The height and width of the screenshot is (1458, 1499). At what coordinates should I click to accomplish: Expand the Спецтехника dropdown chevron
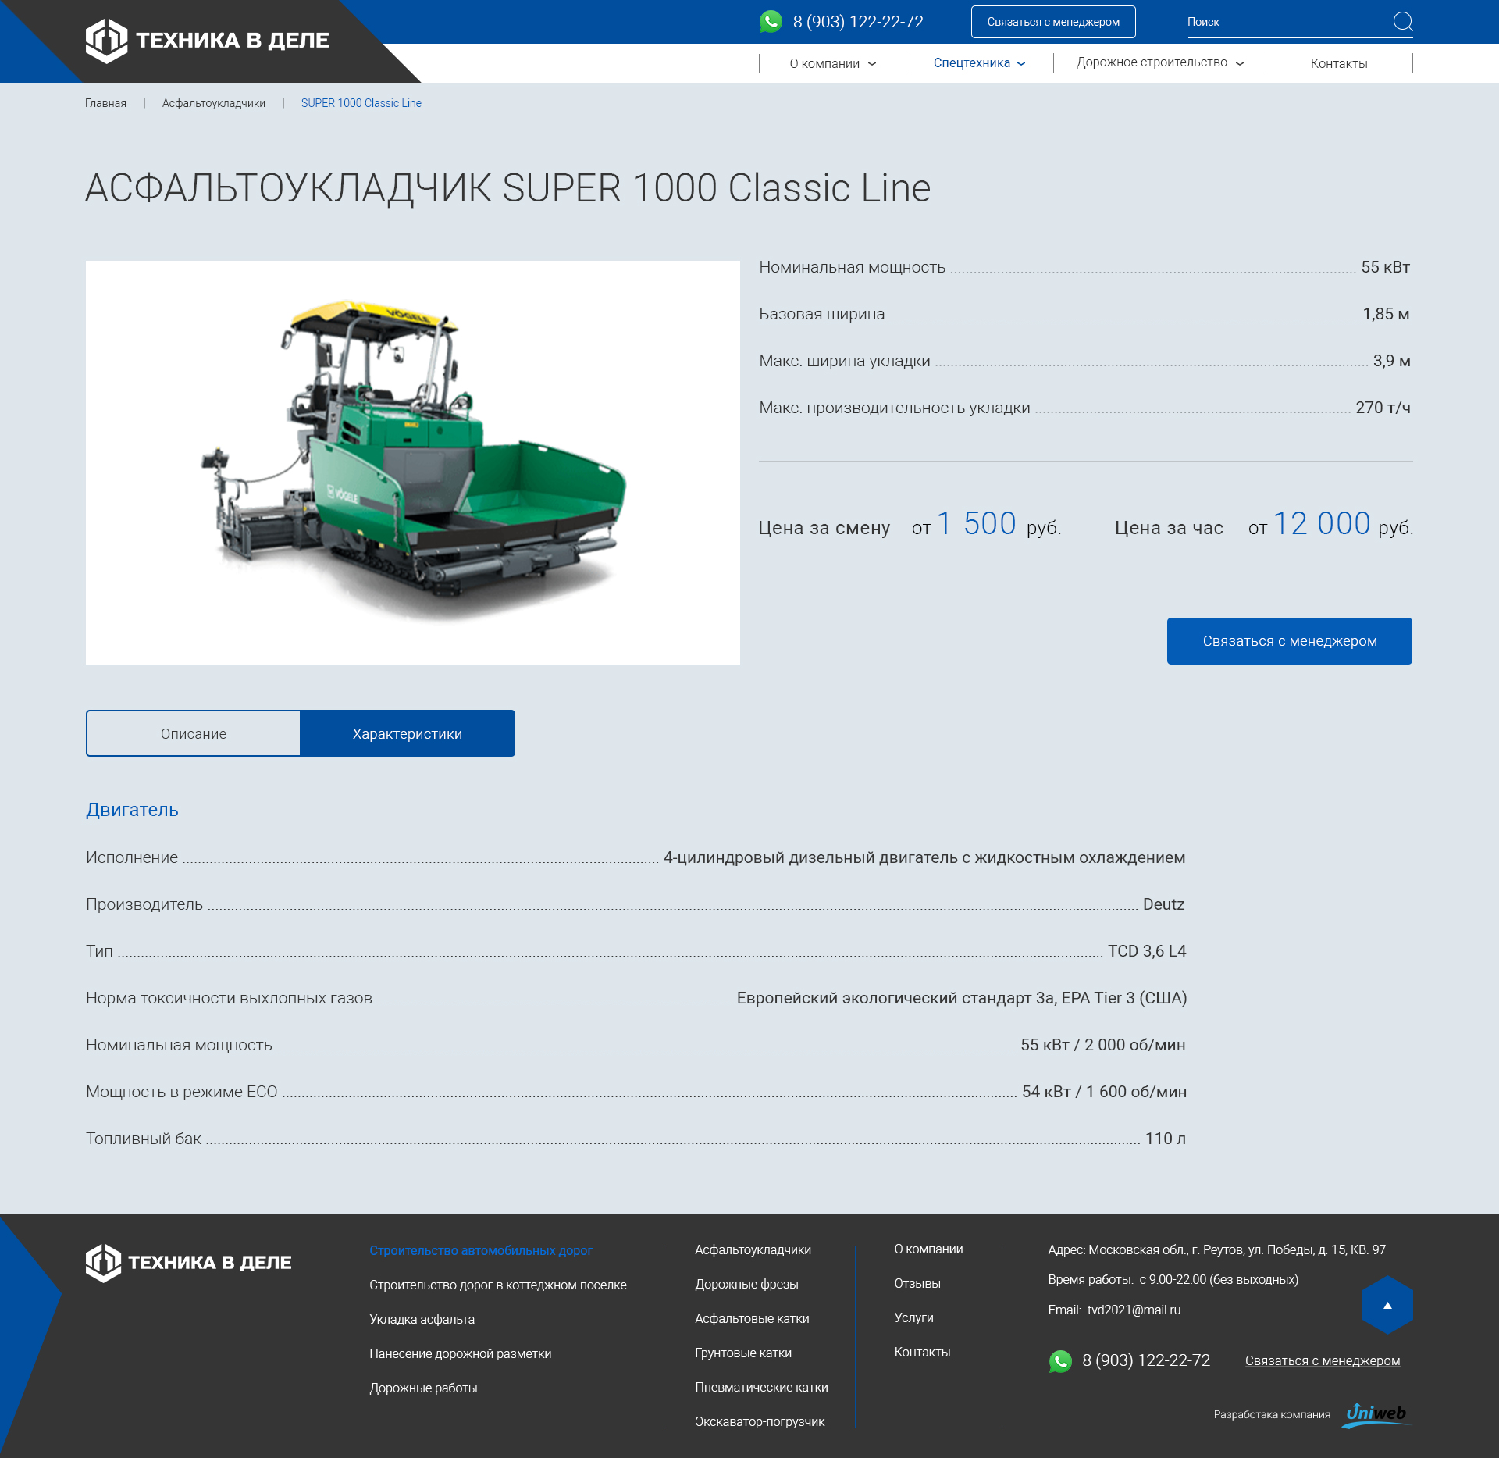[1021, 63]
